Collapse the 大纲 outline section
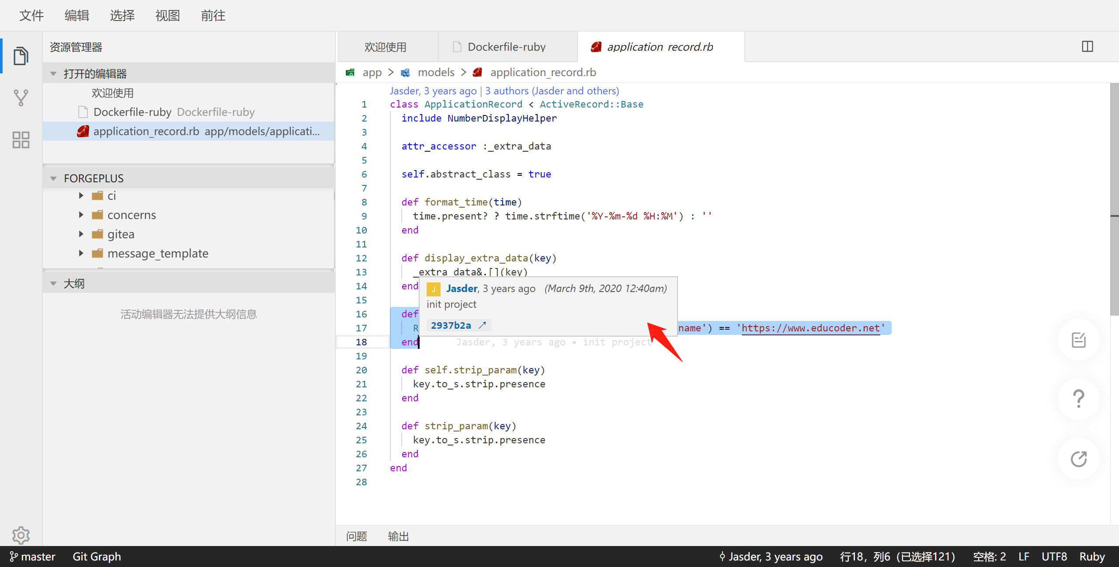The image size is (1119, 567). pyautogui.click(x=53, y=284)
